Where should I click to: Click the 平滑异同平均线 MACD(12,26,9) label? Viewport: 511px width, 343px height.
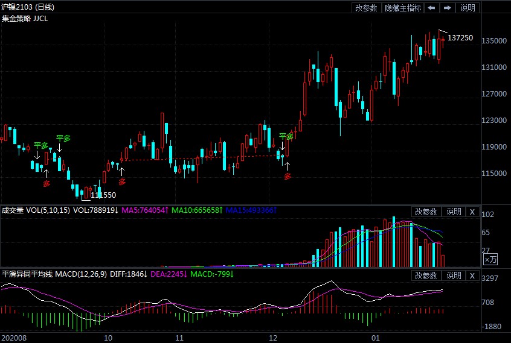(54, 274)
